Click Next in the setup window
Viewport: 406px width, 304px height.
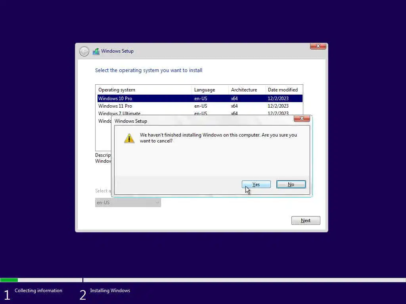pos(306,220)
